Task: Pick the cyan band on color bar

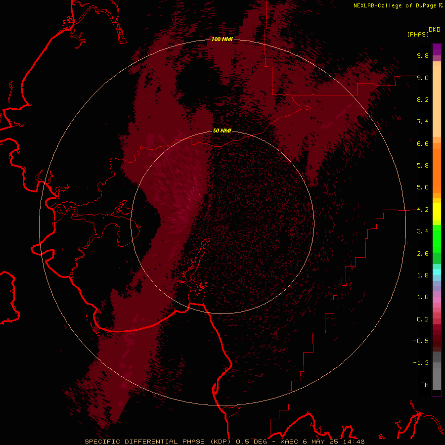Action: pyautogui.click(x=437, y=272)
